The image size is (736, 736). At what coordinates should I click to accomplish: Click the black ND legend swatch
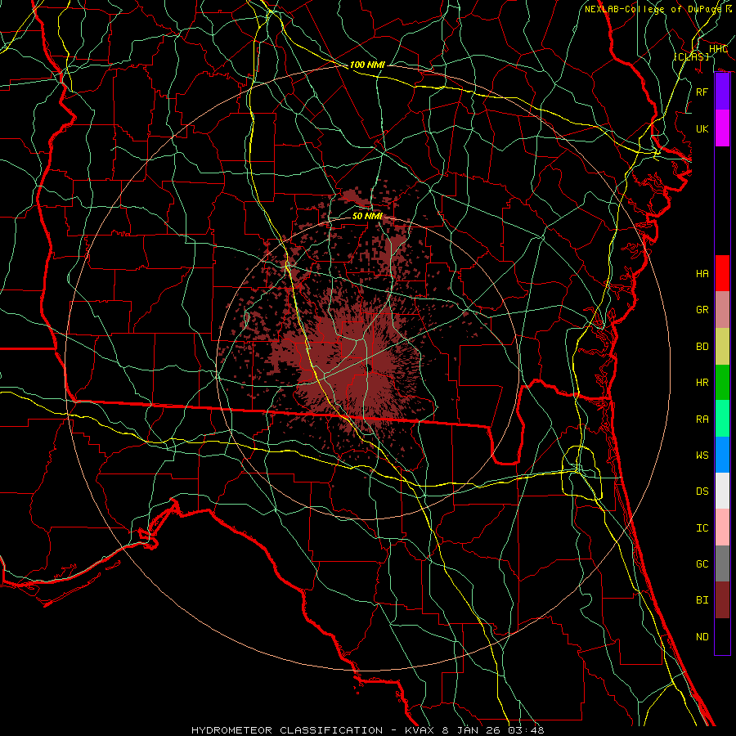[722, 636]
